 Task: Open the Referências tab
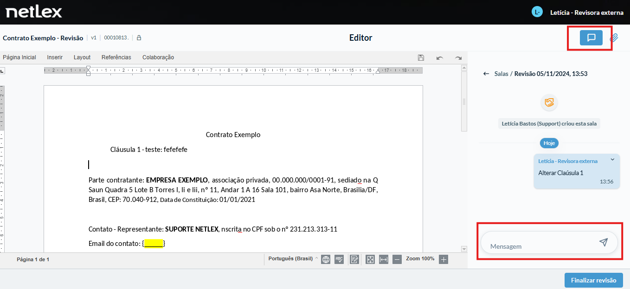(x=116, y=57)
